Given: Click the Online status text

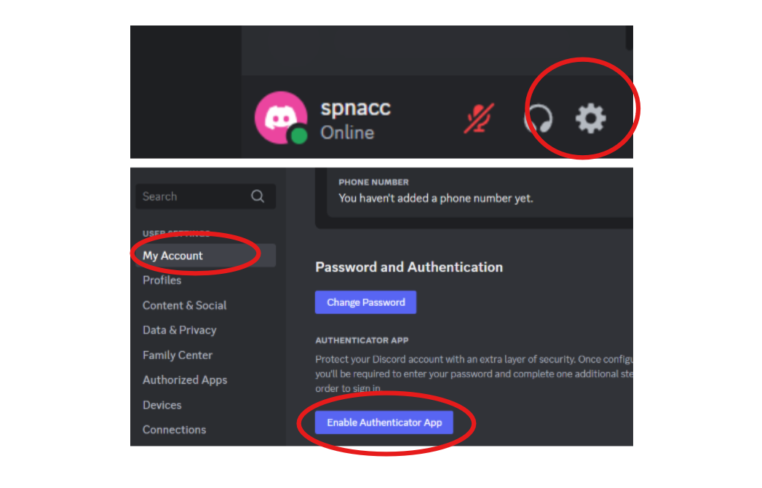Looking at the screenshot, I should click(x=347, y=133).
